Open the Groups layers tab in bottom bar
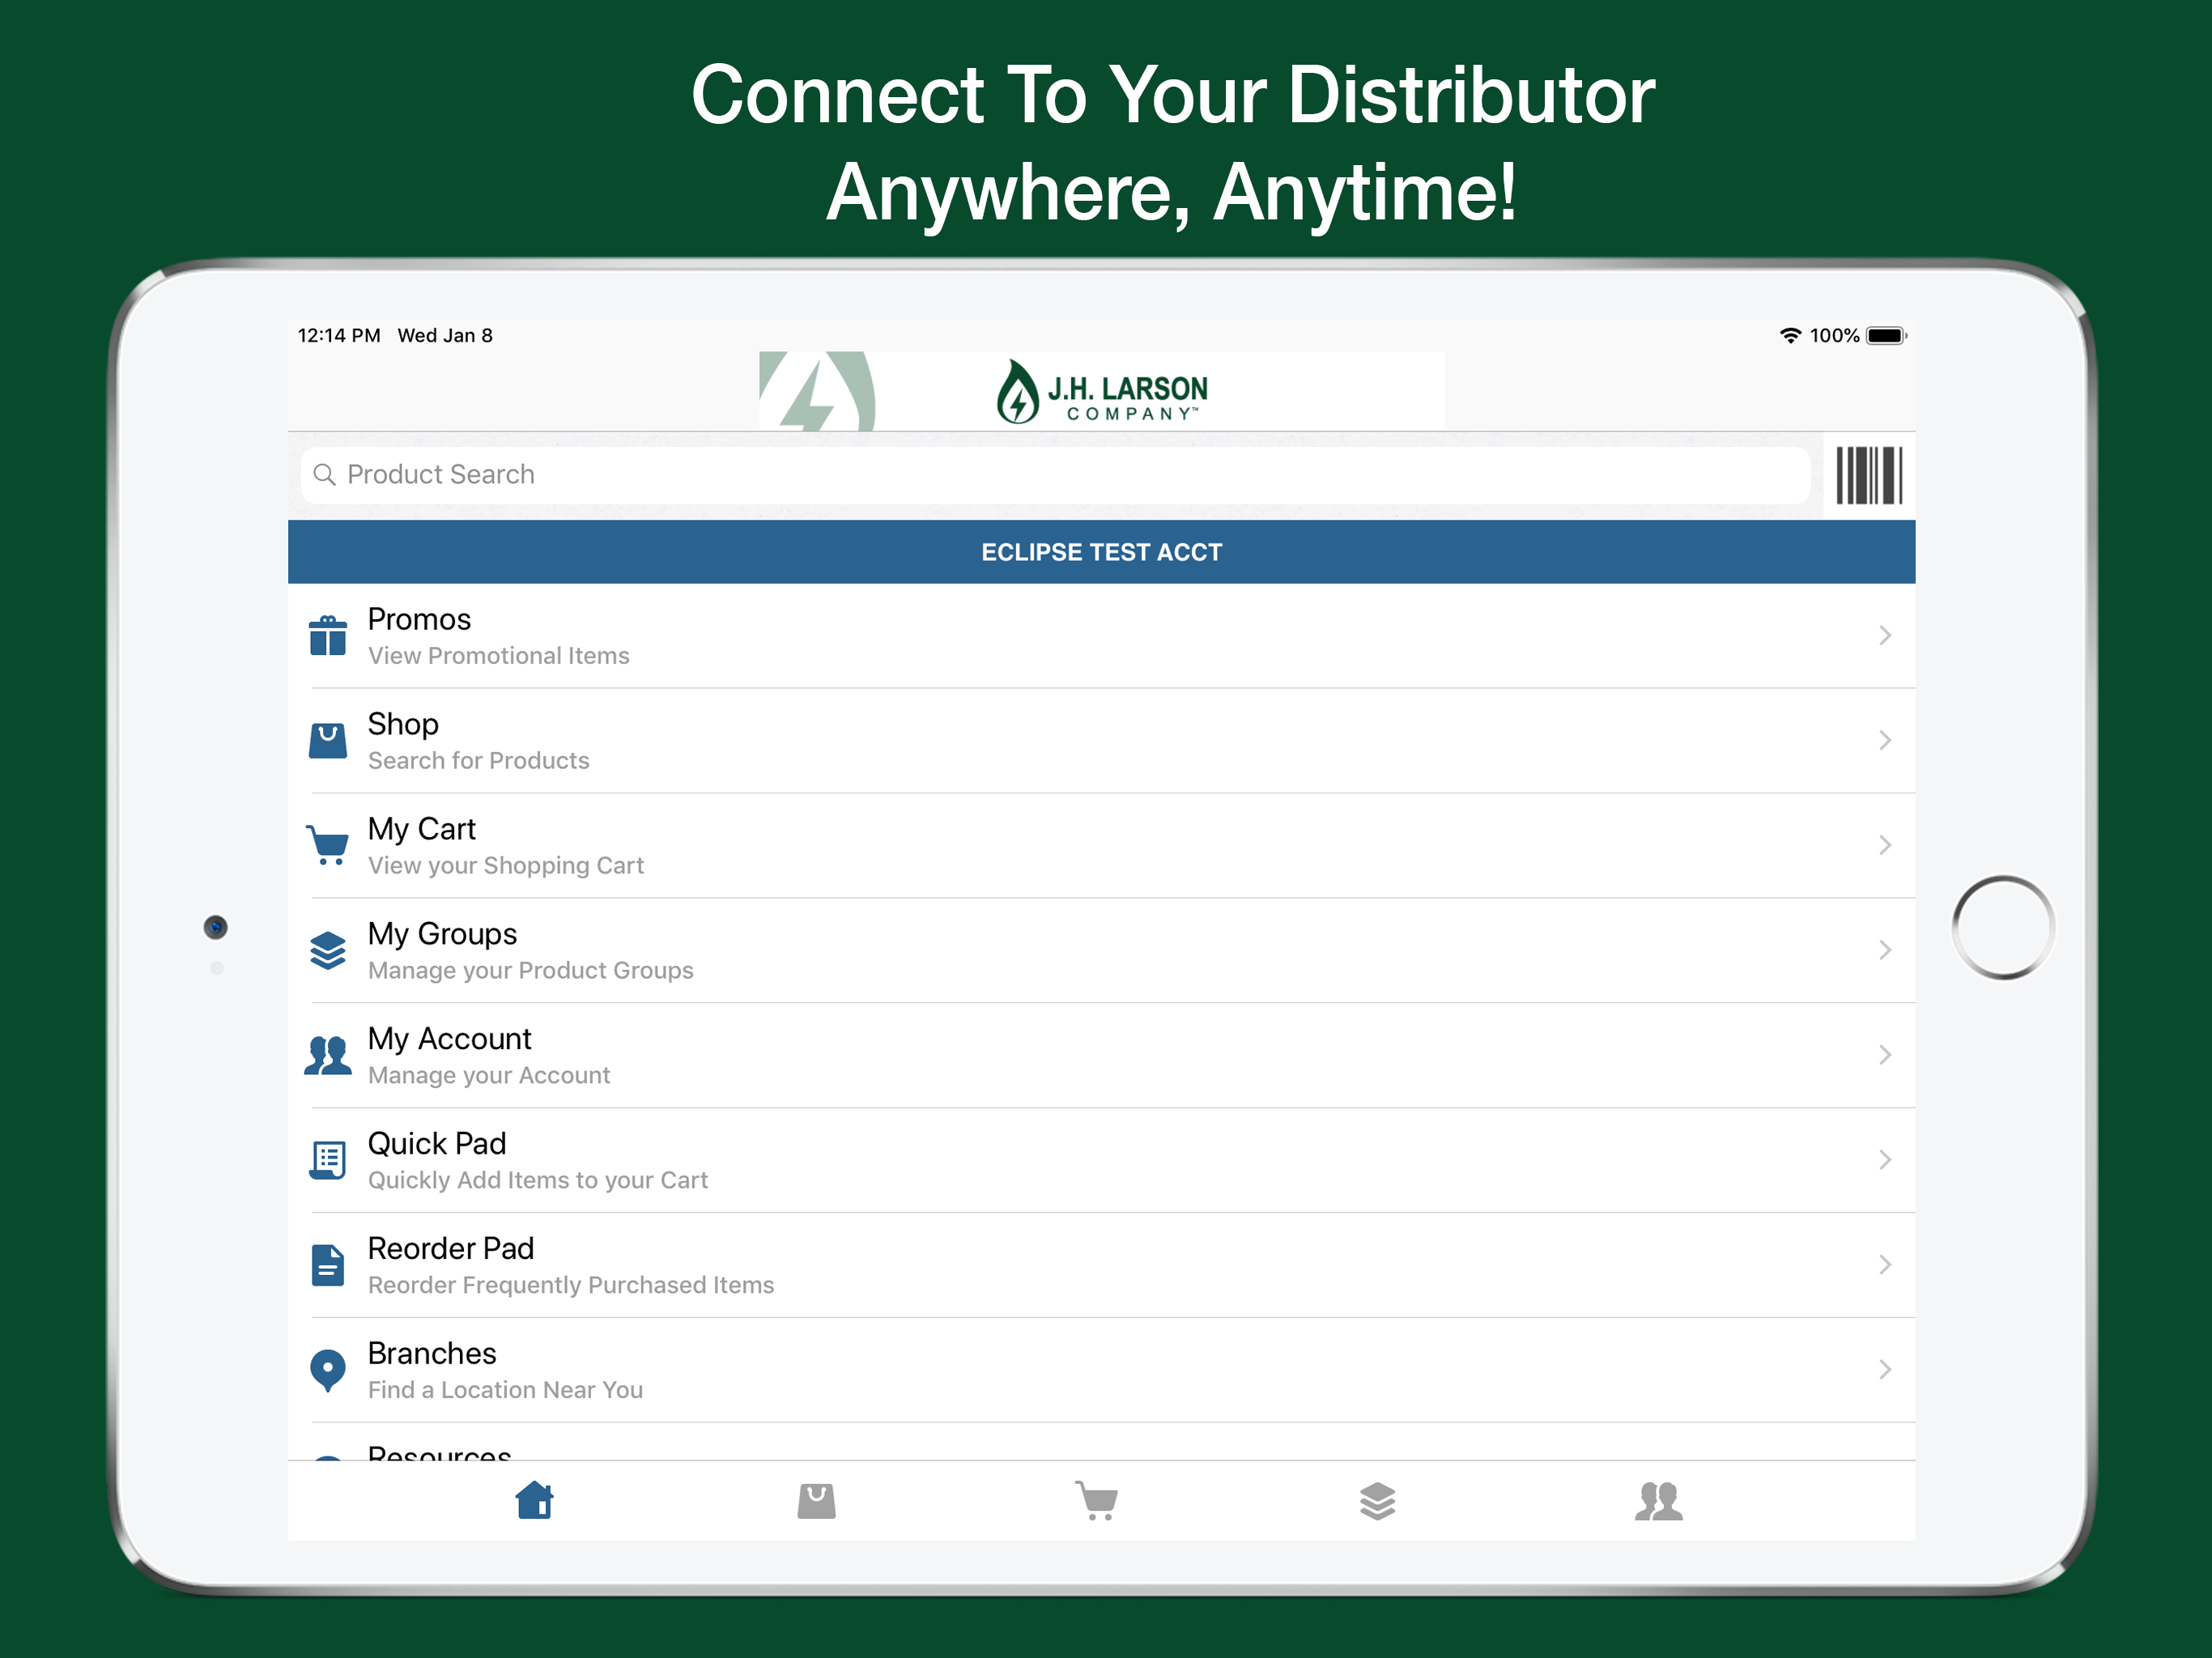This screenshot has height=1658, width=2212. [x=1378, y=1500]
